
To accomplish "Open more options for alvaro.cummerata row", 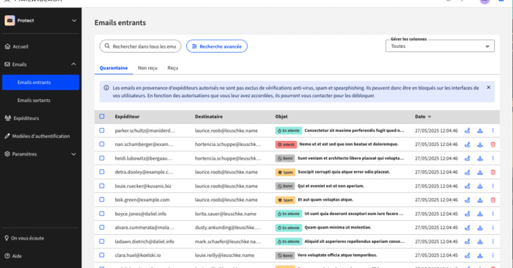I will pos(493,228).
